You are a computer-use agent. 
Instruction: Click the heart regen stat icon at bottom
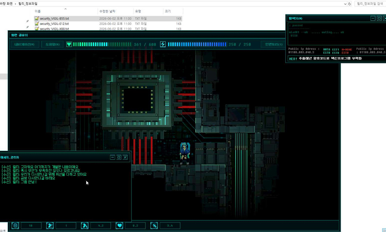coord(119,225)
